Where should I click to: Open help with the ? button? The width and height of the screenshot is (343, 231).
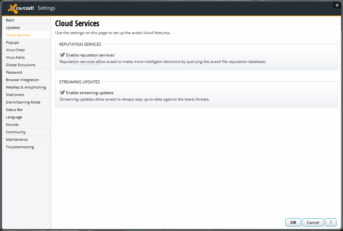[x=331, y=222]
